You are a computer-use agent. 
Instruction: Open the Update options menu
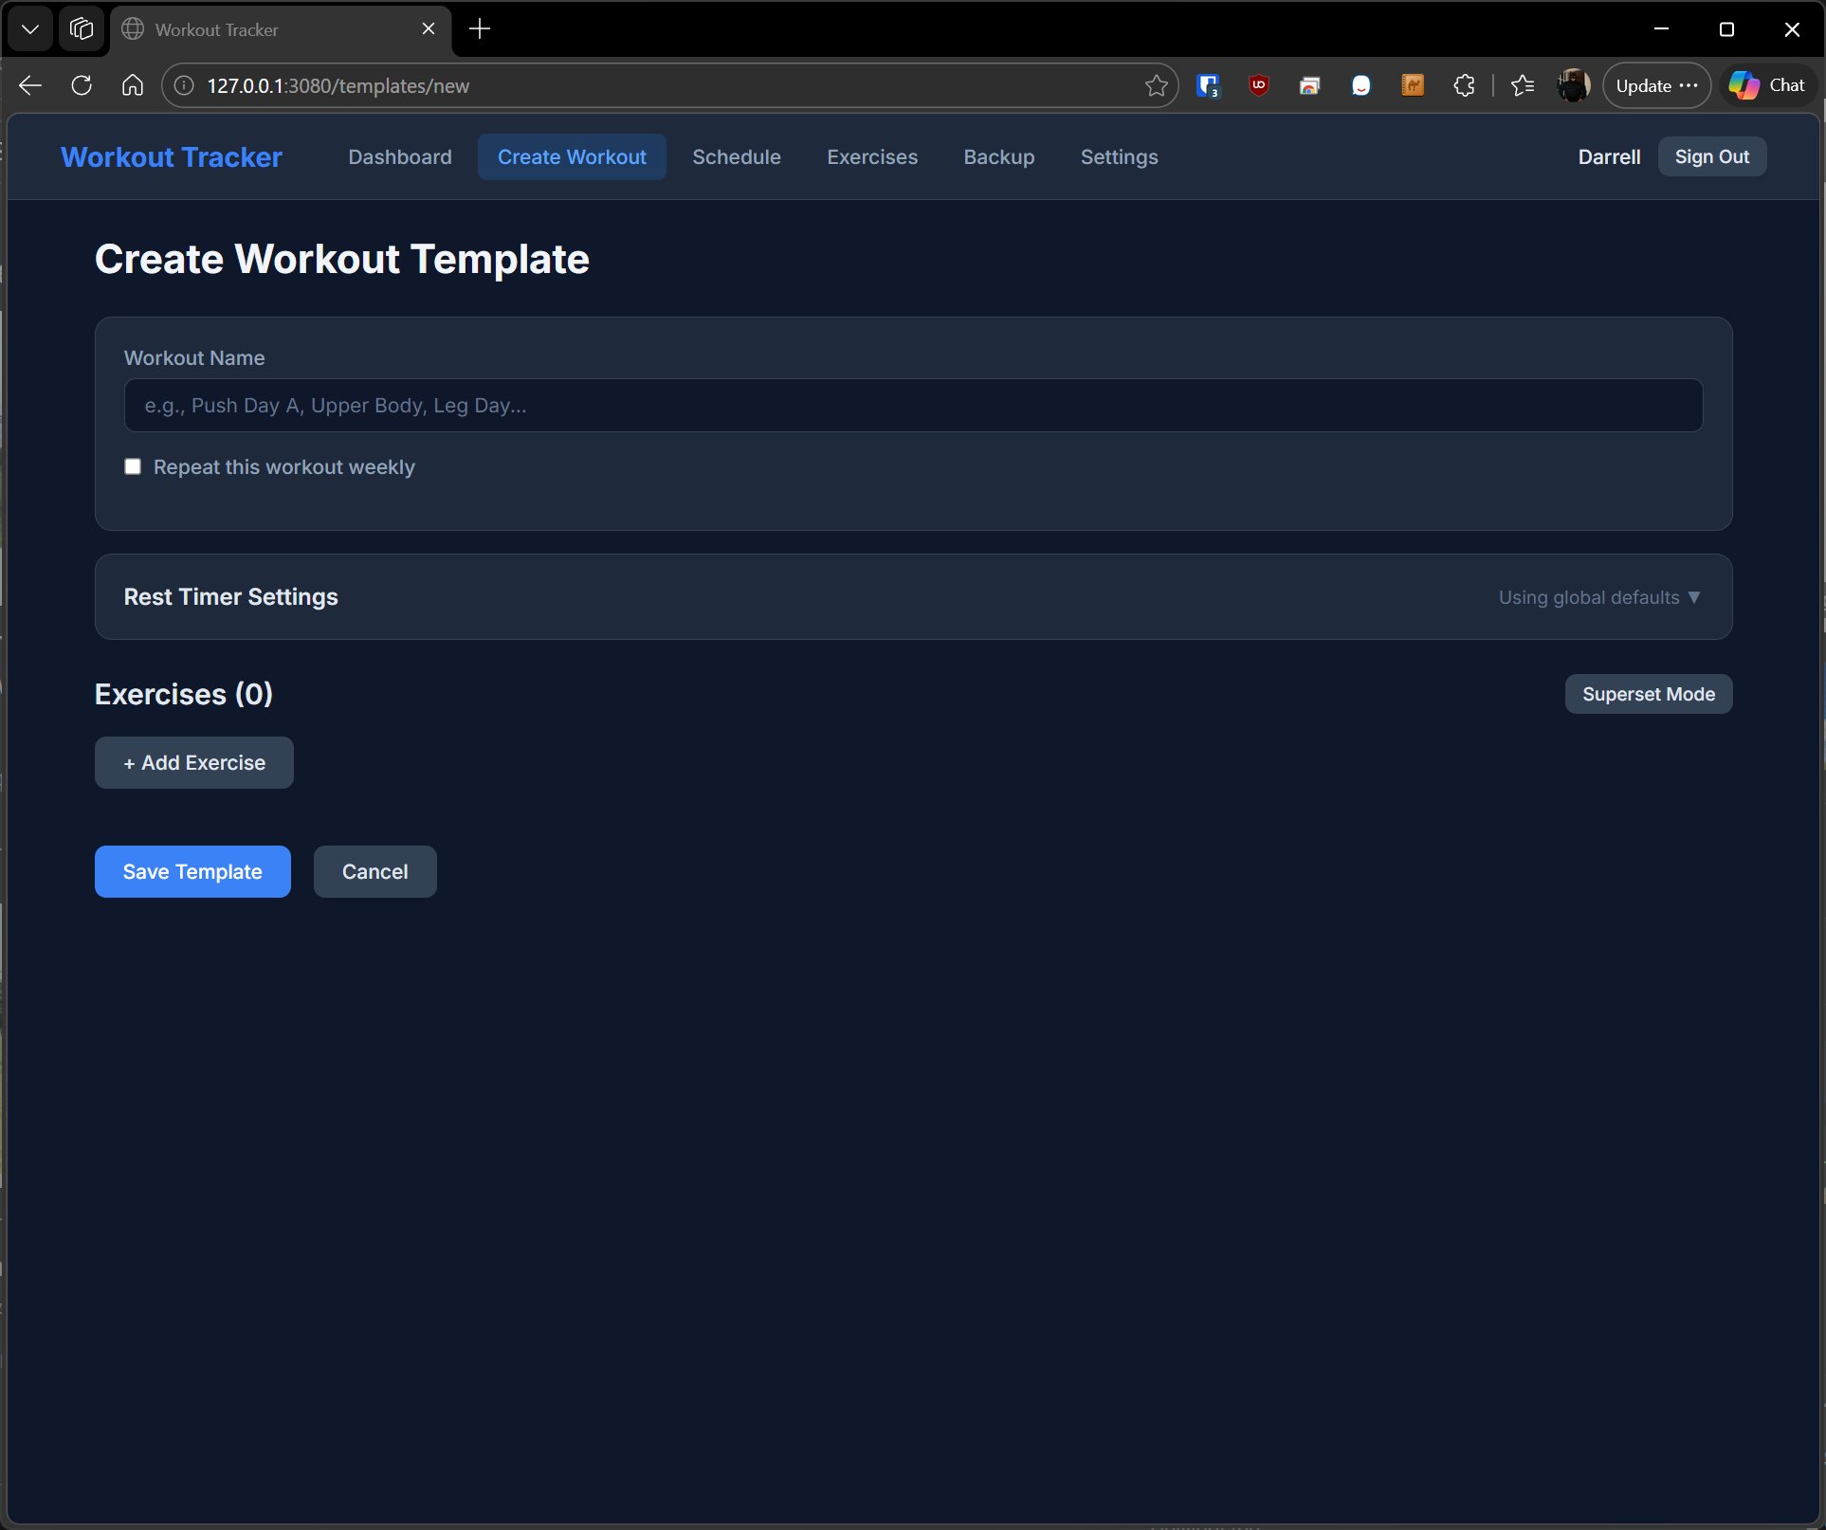pyautogui.click(x=1656, y=85)
